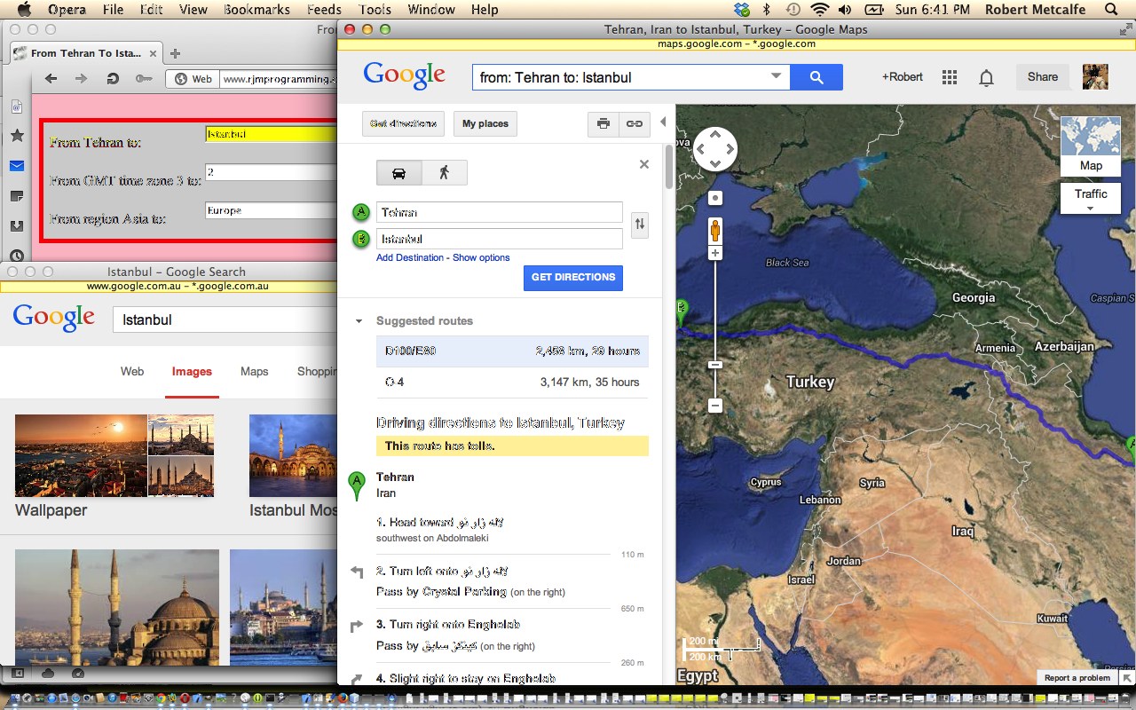Screen dimensions: 1136x710
Task: Open the Images tab in Google Search
Action: coord(192,372)
